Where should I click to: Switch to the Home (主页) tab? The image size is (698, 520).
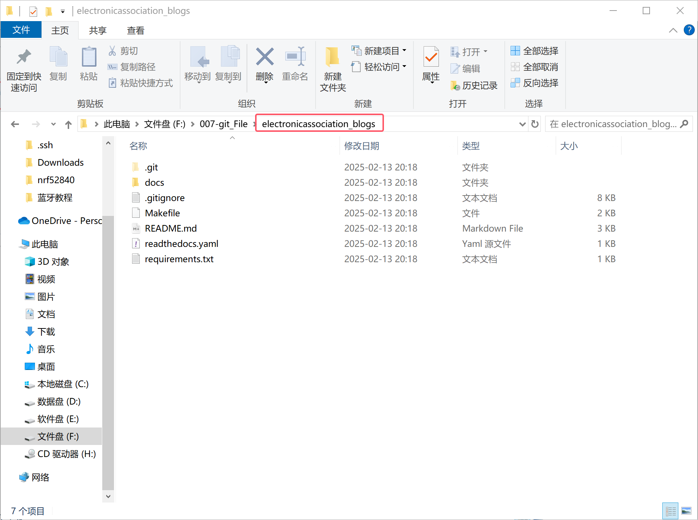(x=60, y=30)
